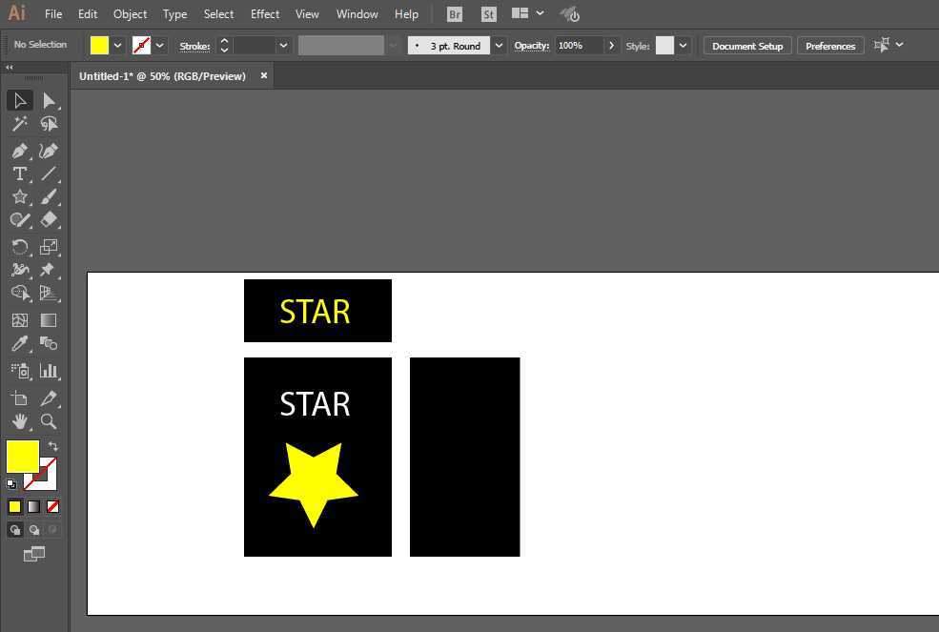
Task: Open the Object menu
Action: click(130, 14)
